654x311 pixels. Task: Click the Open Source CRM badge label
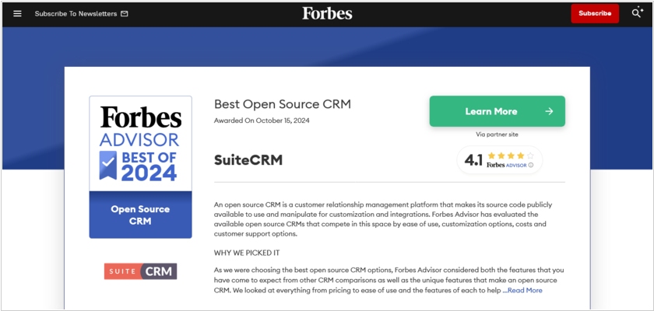pyautogui.click(x=141, y=215)
